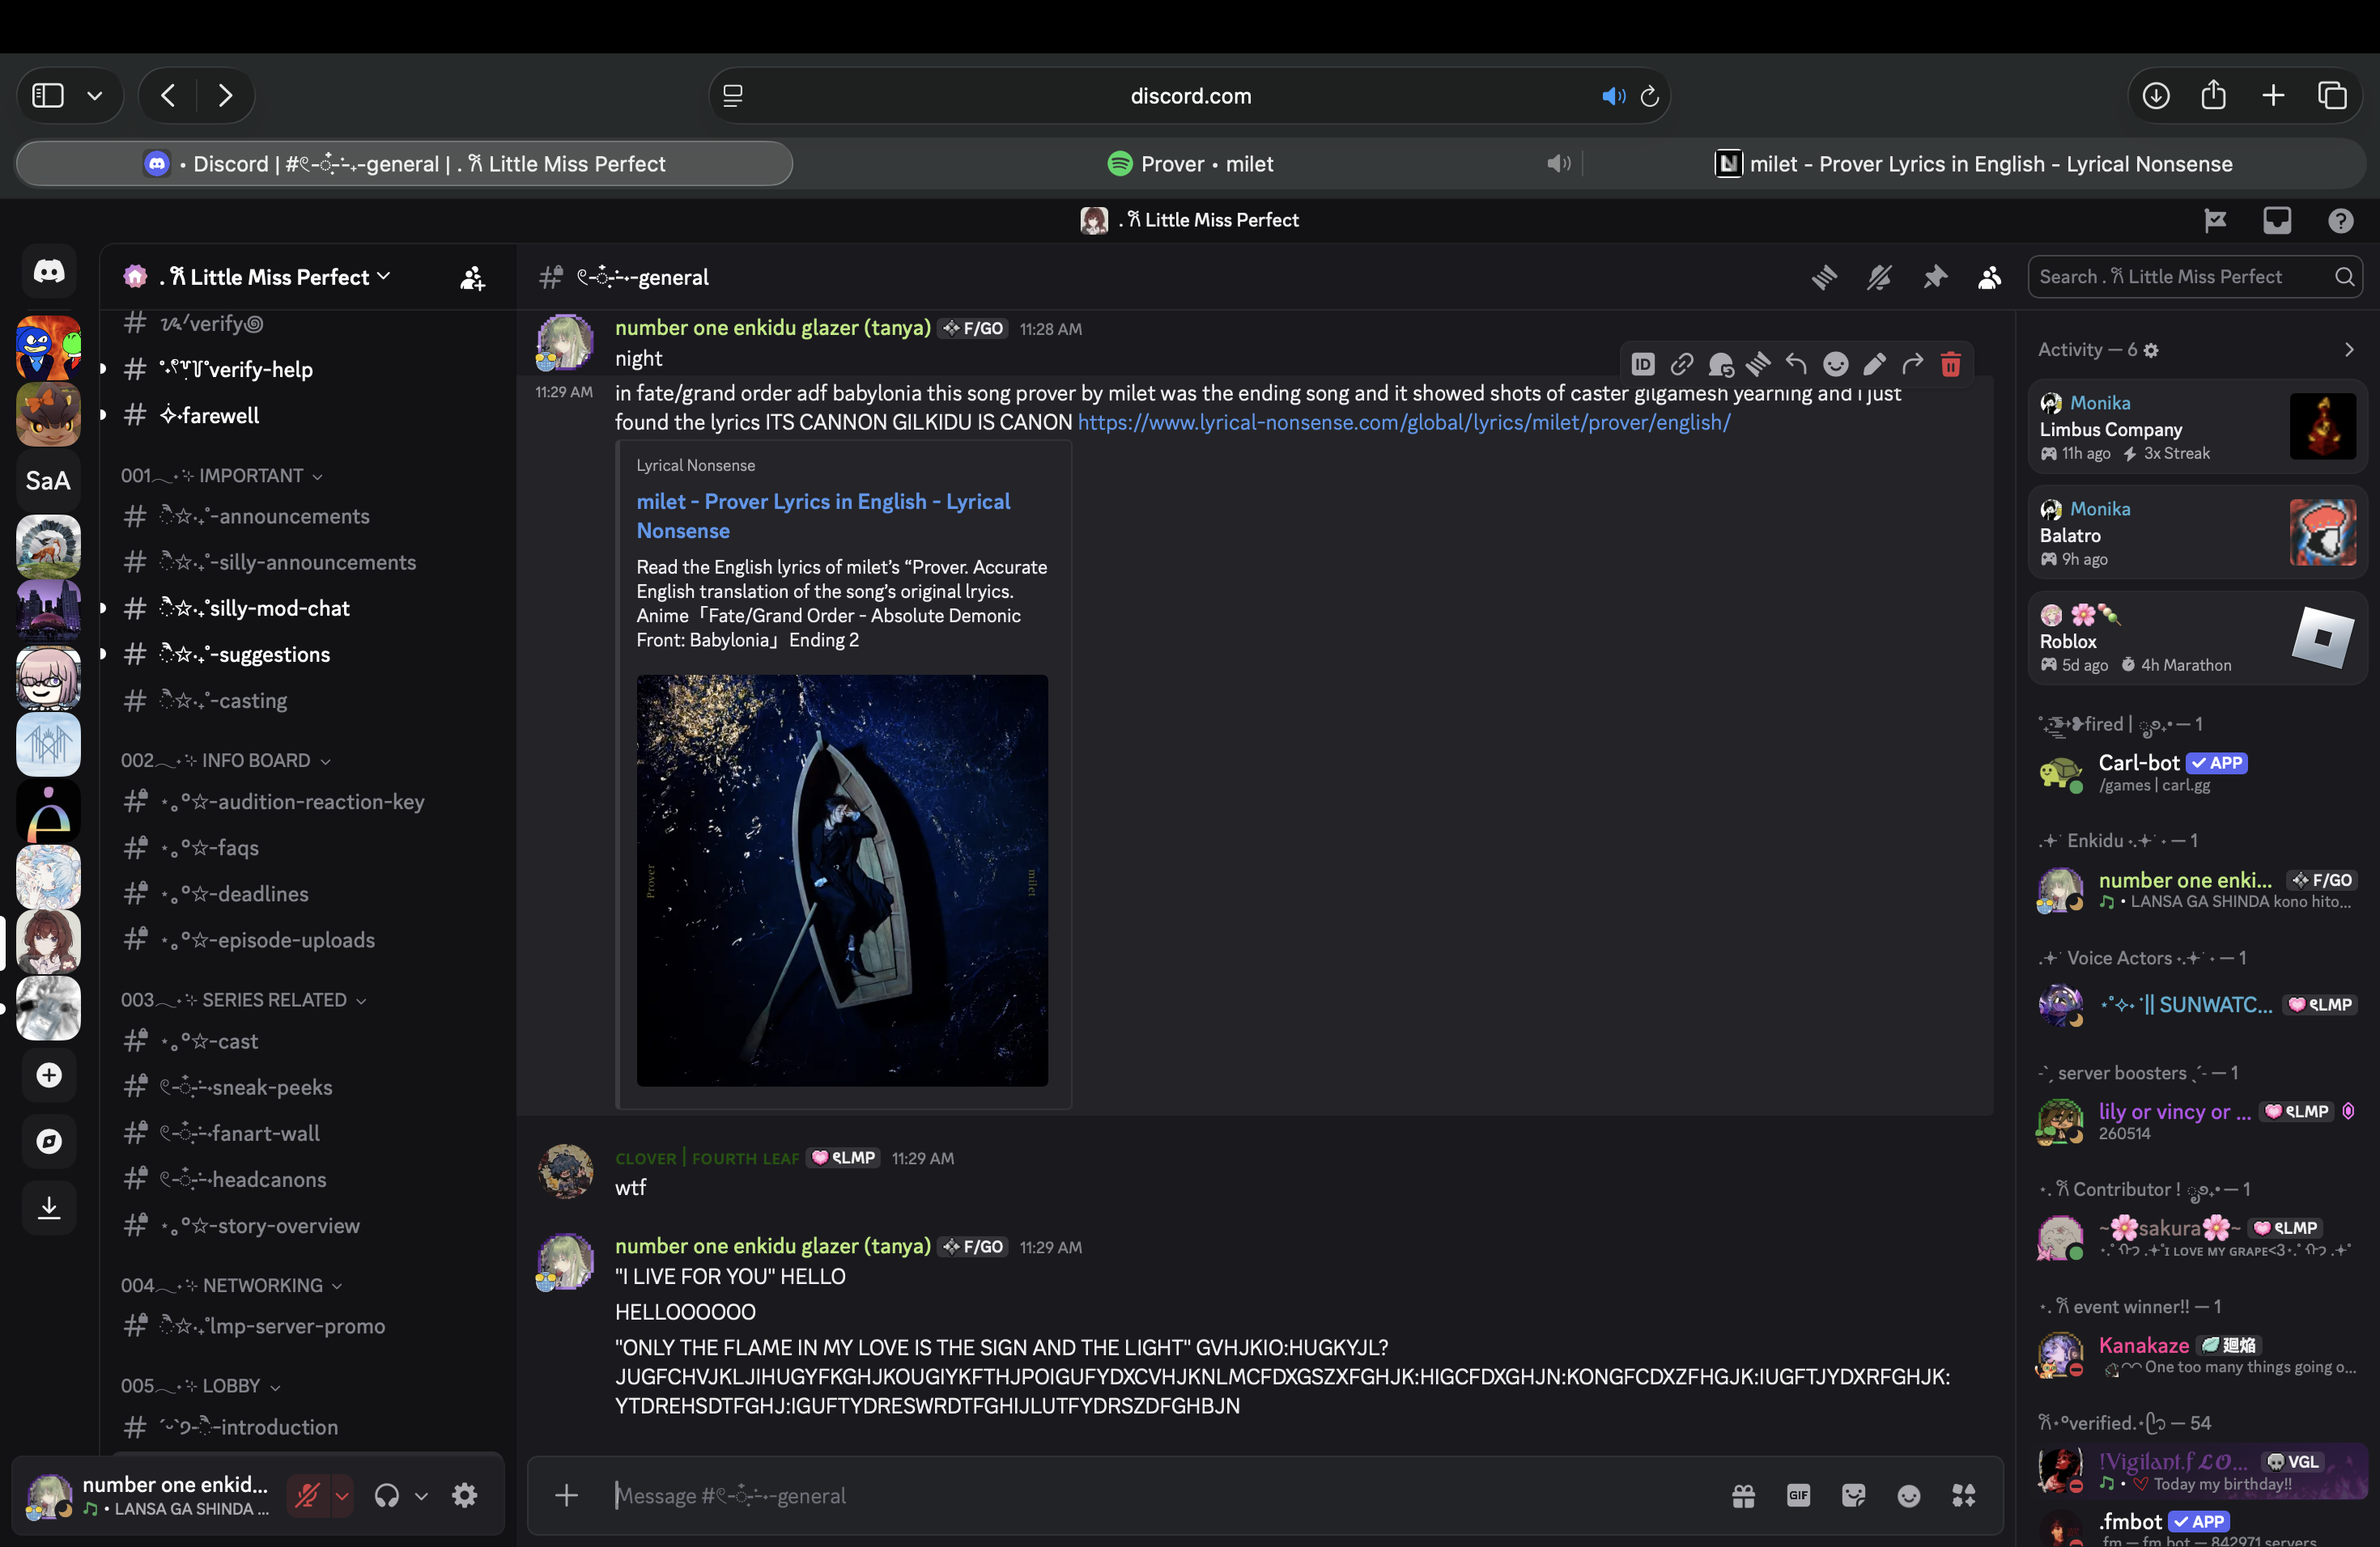Toggle notification settings bell-slash icon
Viewport: 2380px width, 1547px height.
(1879, 277)
